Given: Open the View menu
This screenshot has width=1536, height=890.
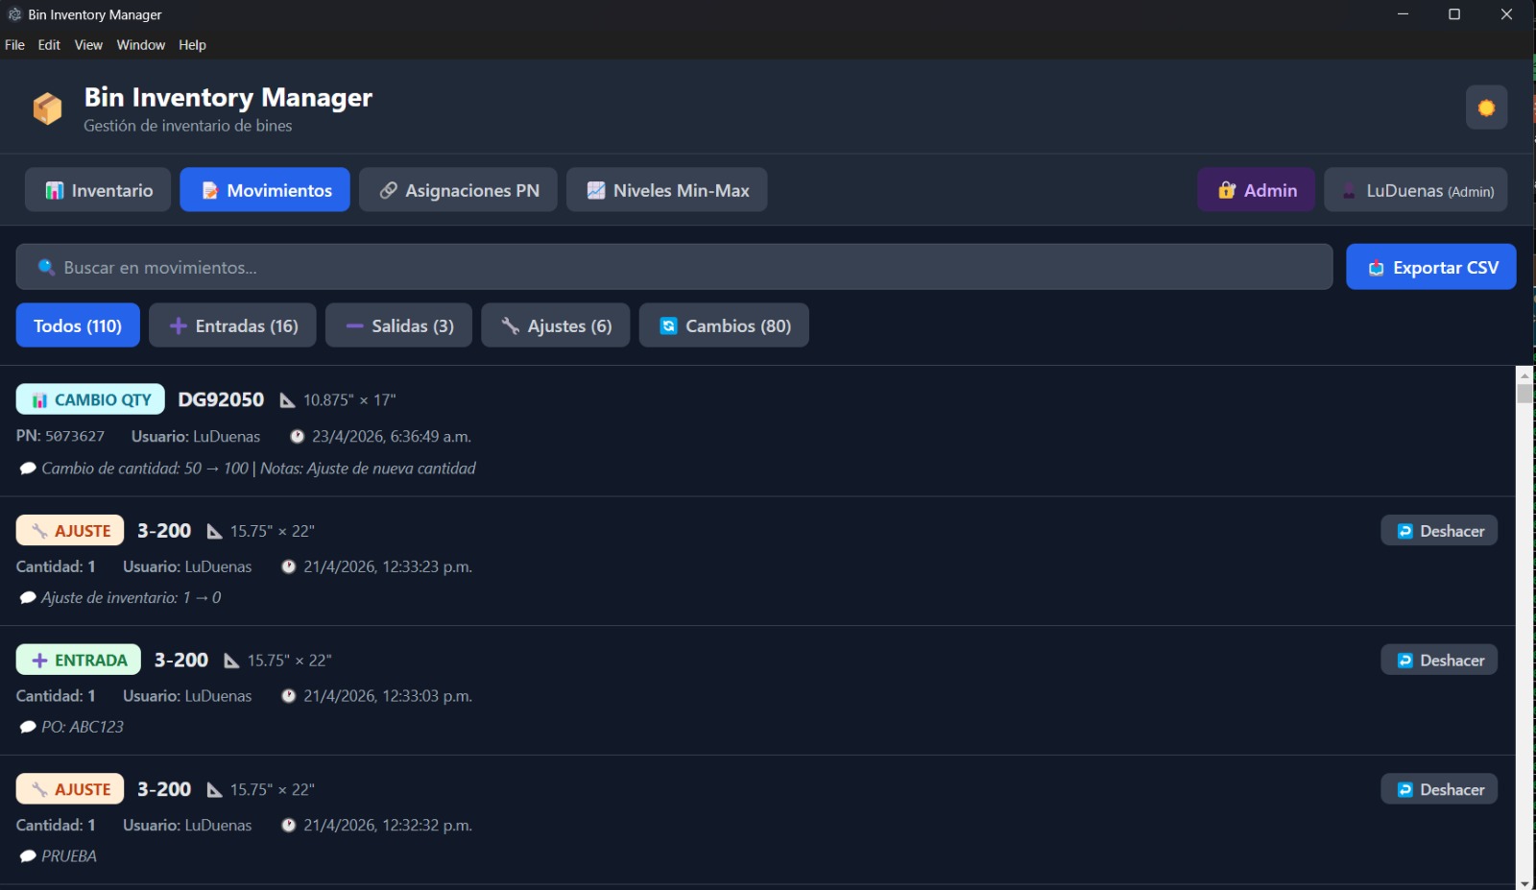Looking at the screenshot, I should pos(87,44).
